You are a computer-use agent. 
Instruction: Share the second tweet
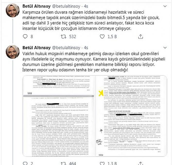pos(141,163)
